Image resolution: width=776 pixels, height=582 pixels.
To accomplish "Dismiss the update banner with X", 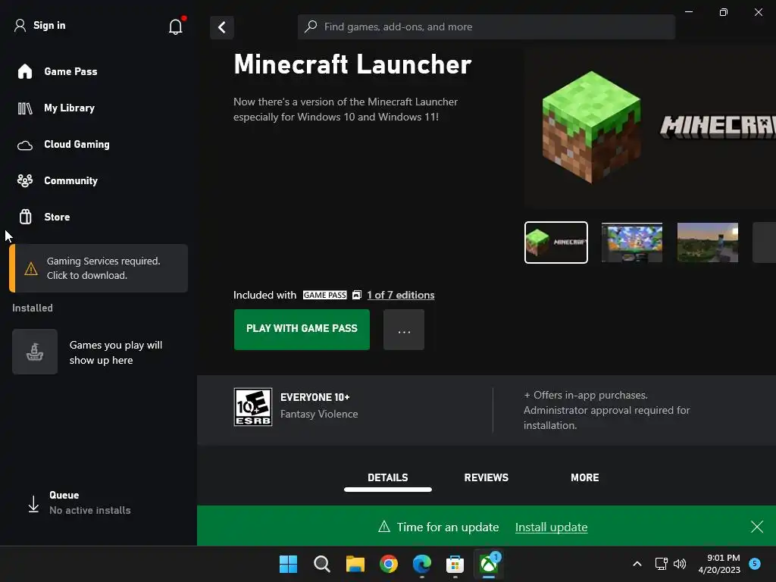I will coord(757,527).
